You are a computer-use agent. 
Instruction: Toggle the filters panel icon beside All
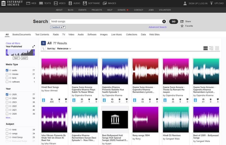tap(44, 43)
